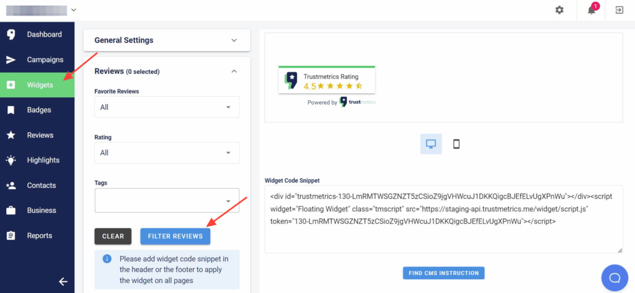Click the Trustmetrics Rating widget text
This screenshot has height=293, width=635.
(x=331, y=76)
